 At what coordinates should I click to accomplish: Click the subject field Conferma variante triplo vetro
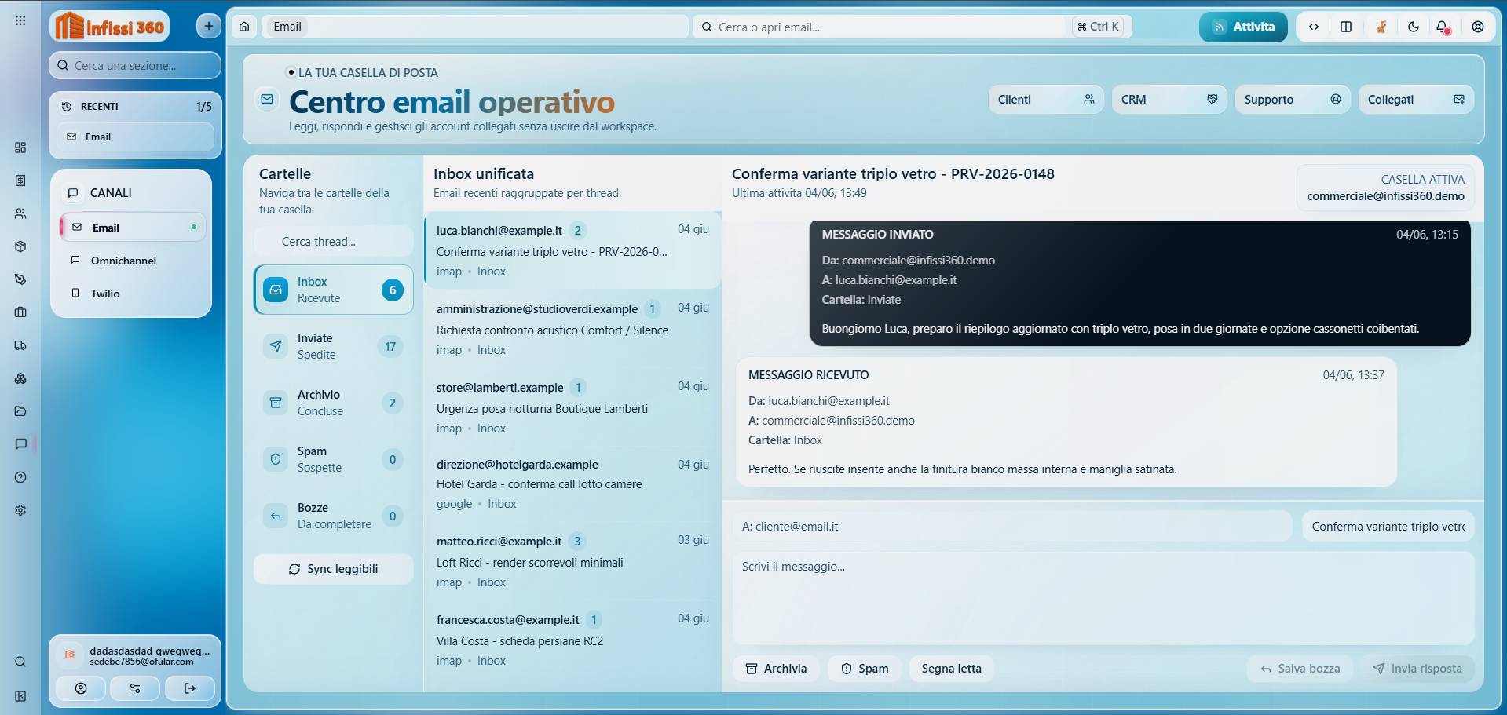pyautogui.click(x=1388, y=527)
